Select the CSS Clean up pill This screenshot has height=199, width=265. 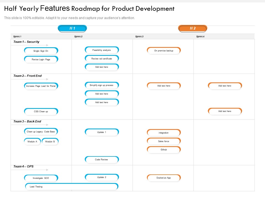[41, 111]
